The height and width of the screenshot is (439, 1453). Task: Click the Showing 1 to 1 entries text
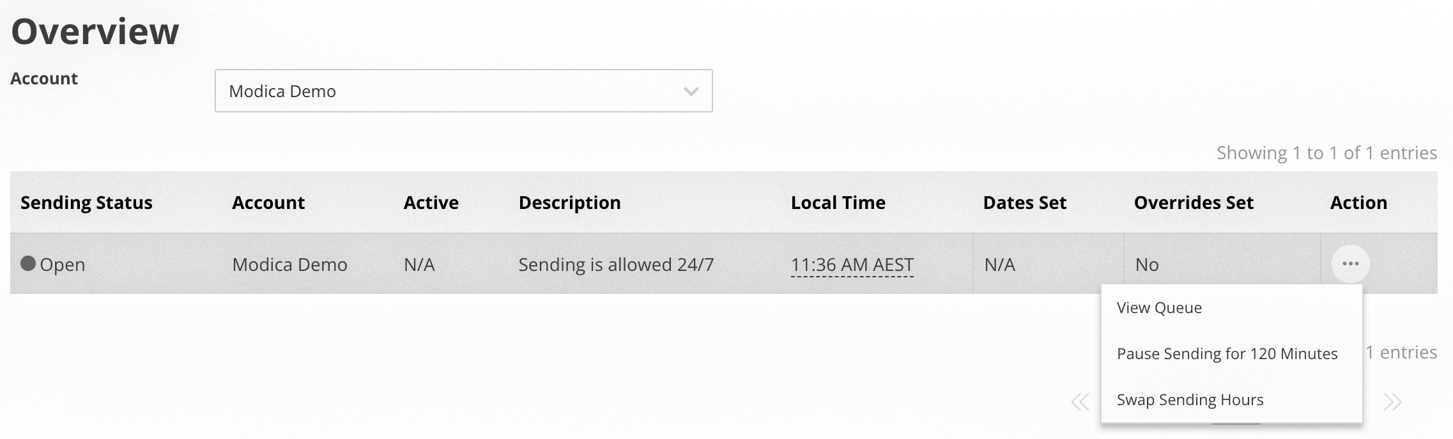tap(1326, 151)
